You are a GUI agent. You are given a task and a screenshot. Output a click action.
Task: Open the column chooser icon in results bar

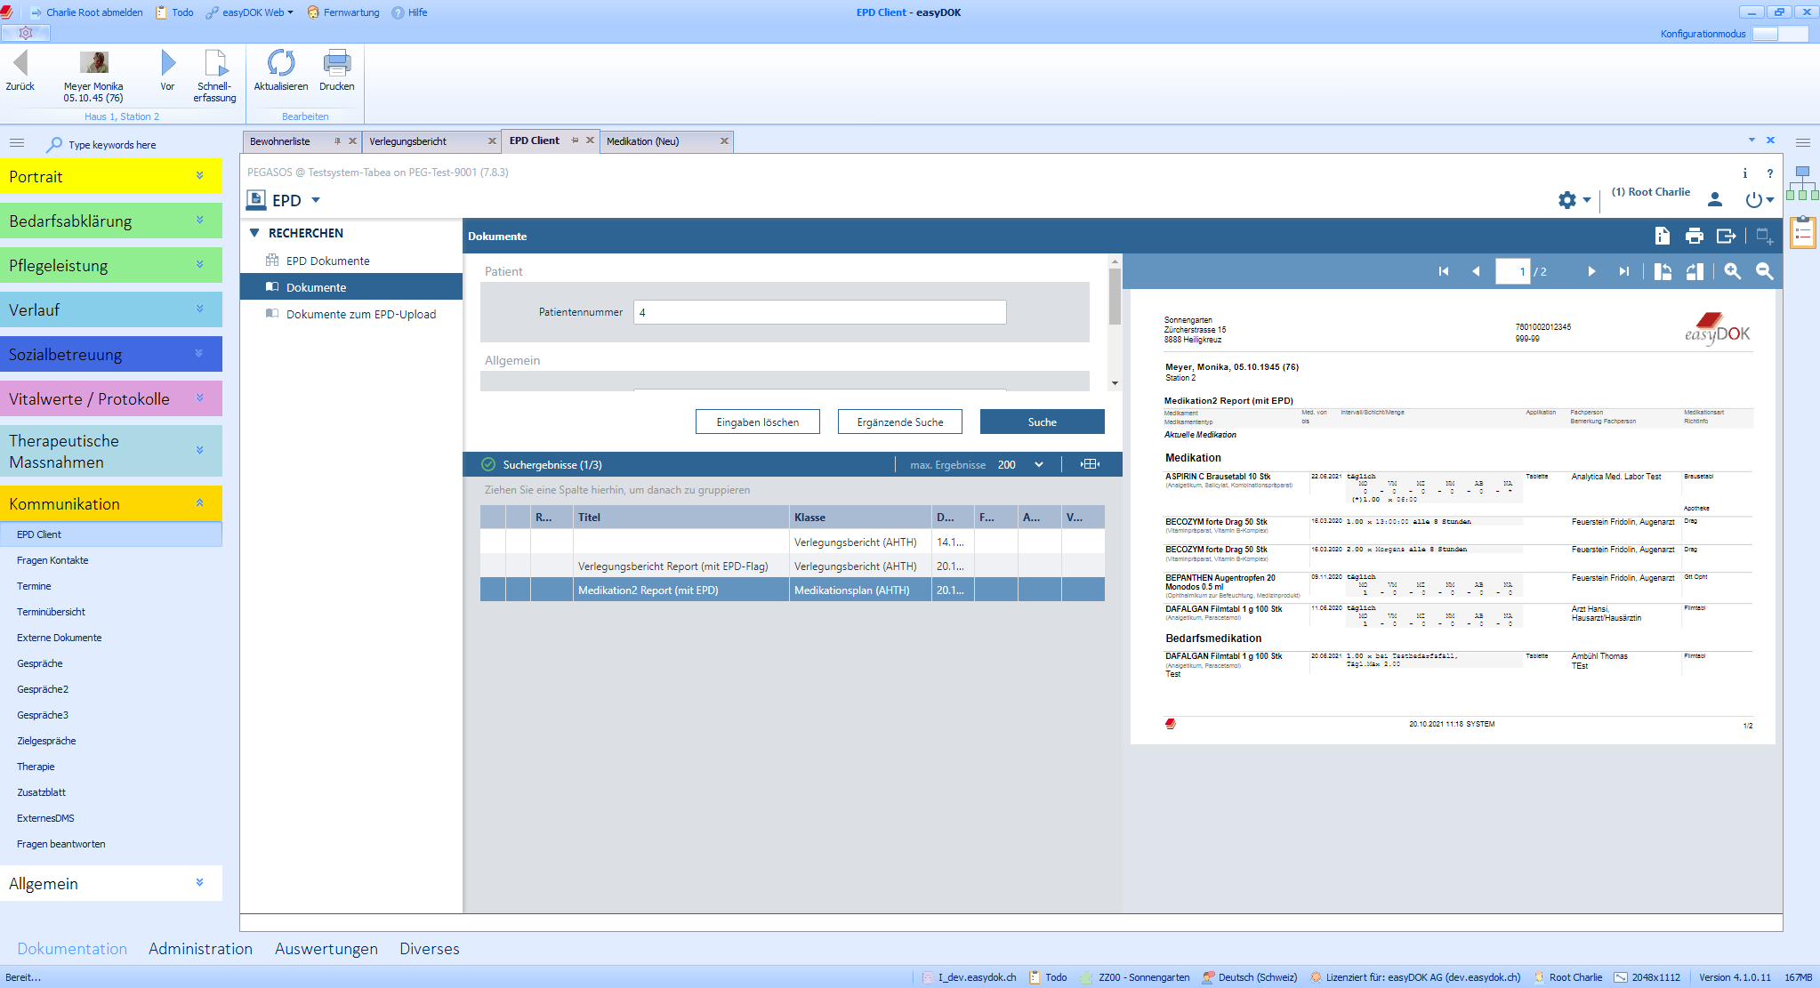pyautogui.click(x=1090, y=464)
